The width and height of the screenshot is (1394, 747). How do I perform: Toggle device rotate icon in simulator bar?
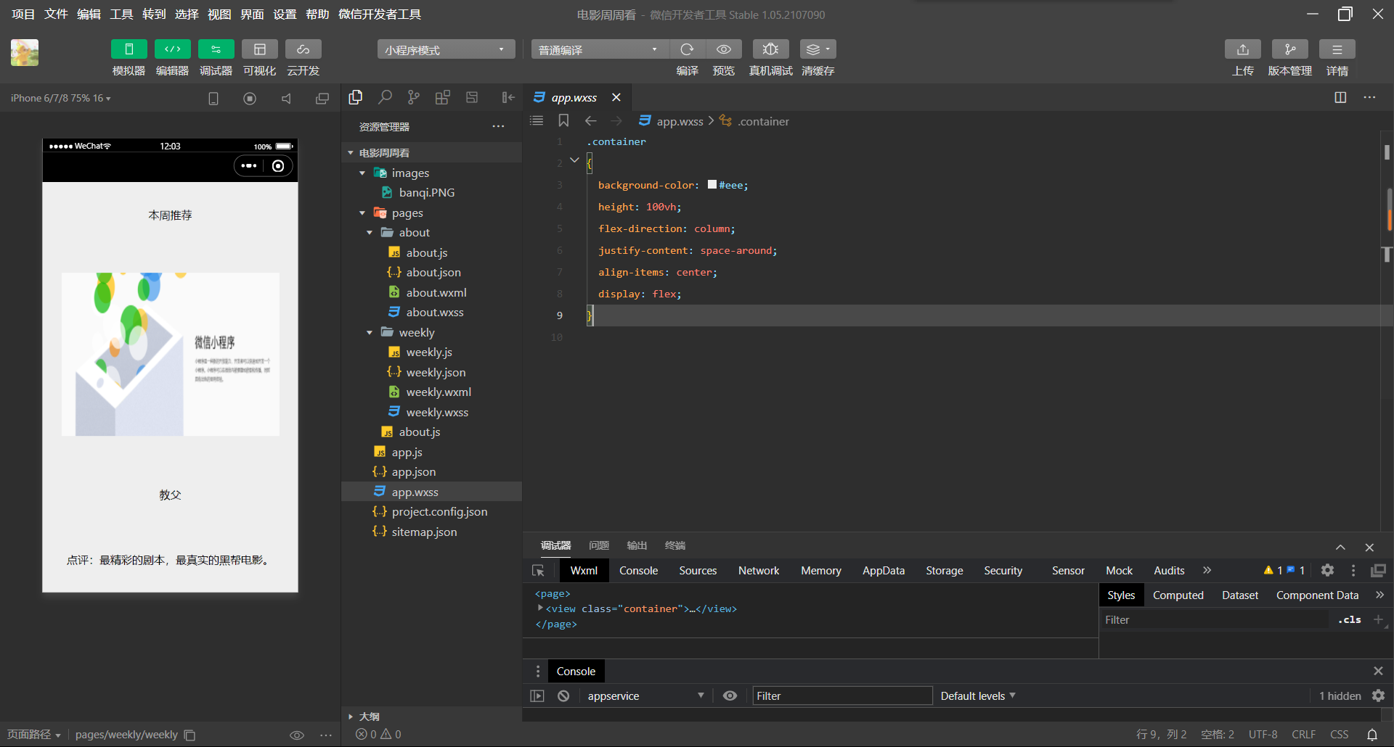213,98
